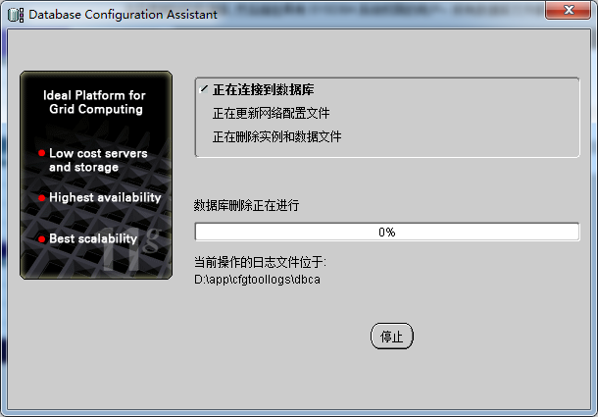Click the Ideal Platform for Grid Computing heading
Image resolution: width=598 pixels, height=417 pixels.
coord(94,102)
